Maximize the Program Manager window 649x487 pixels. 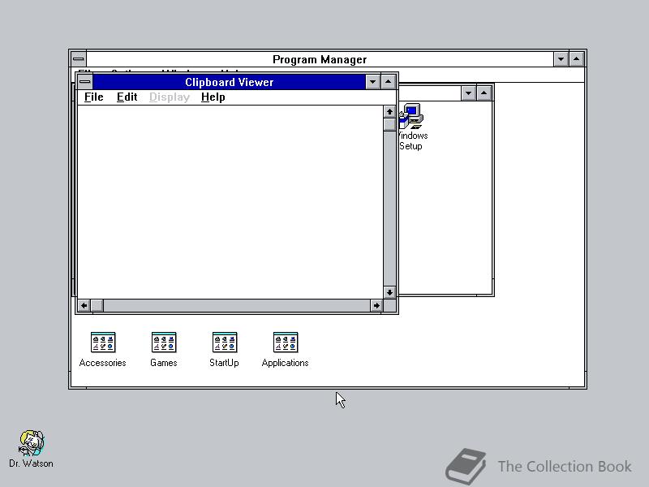coord(577,59)
